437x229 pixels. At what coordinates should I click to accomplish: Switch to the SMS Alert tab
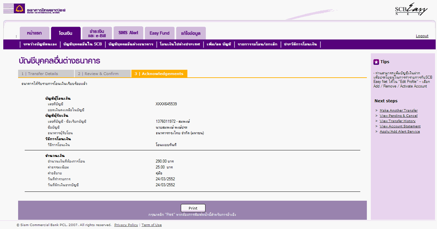click(x=128, y=33)
